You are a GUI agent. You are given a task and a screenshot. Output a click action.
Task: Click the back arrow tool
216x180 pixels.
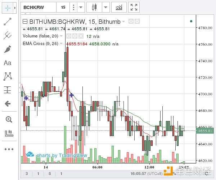tap(8, 104)
